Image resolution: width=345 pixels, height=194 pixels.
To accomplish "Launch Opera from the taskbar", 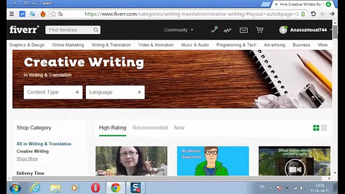I will [95, 188].
